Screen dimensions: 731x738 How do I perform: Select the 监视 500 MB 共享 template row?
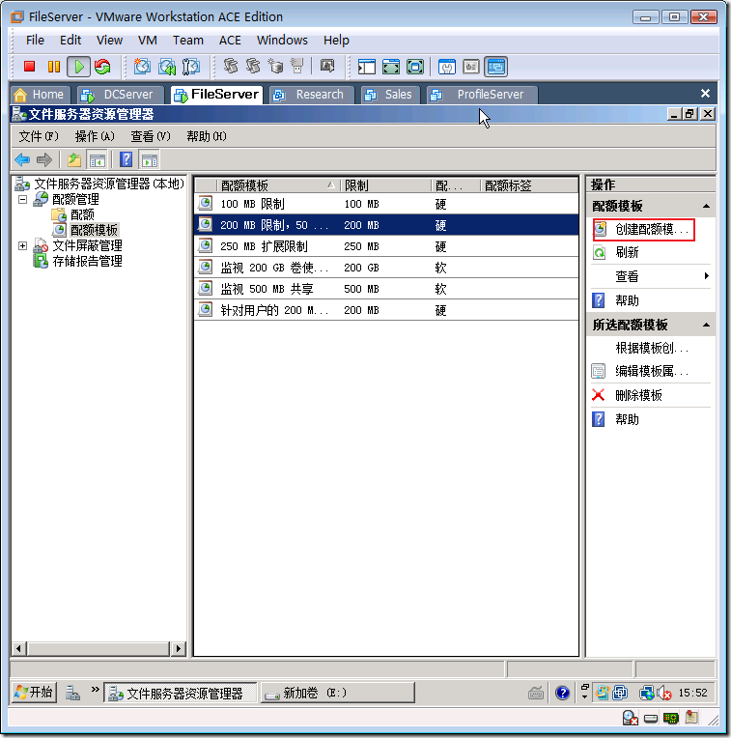click(386, 289)
